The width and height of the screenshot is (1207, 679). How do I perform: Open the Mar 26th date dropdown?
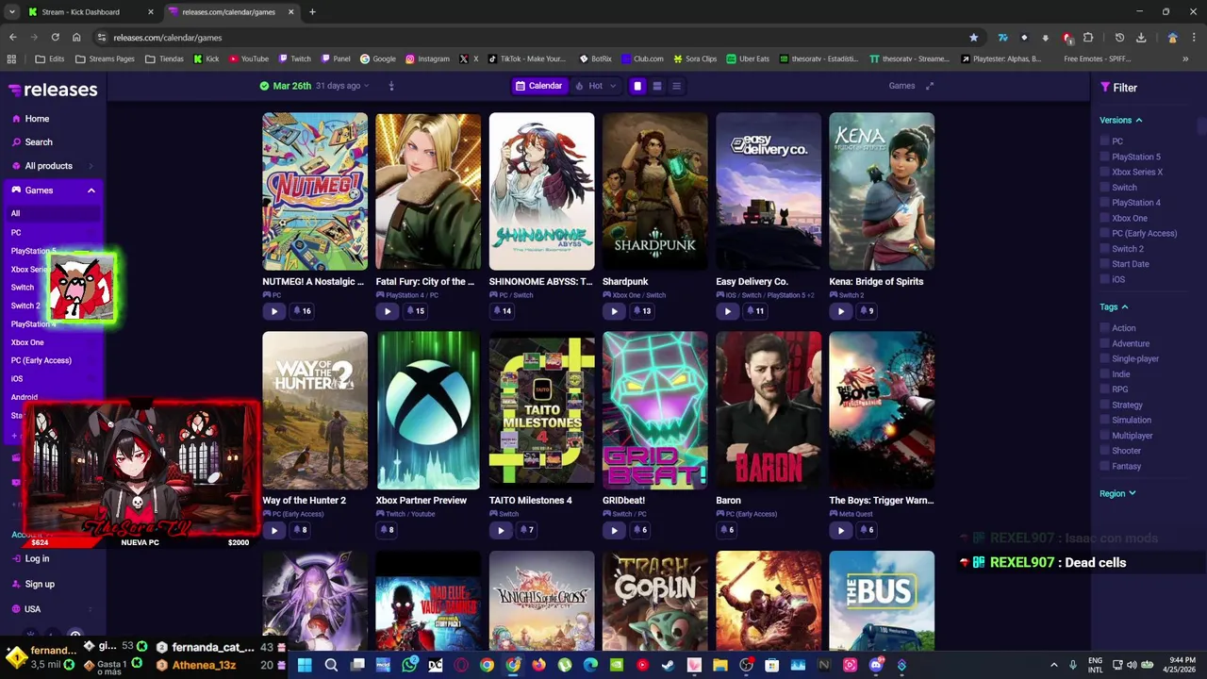point(313,86)
